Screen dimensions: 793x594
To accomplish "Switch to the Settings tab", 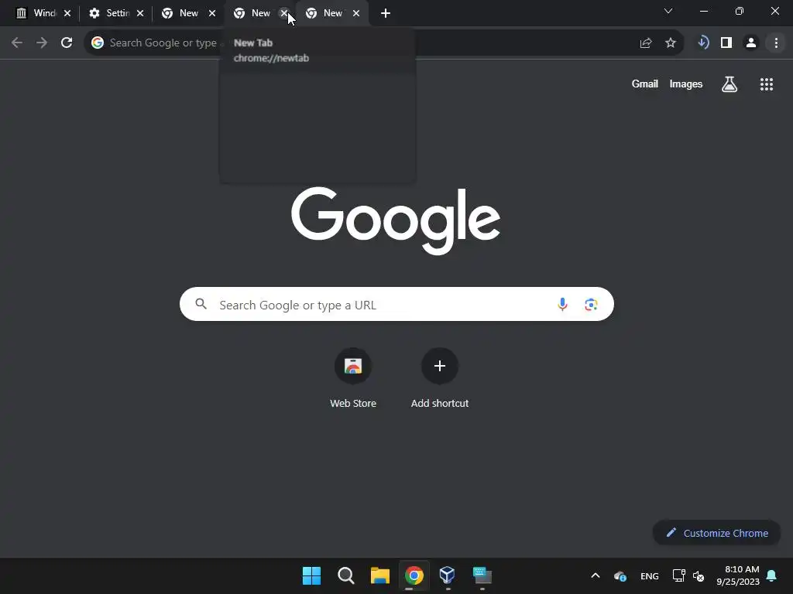I will pos(112,13).
